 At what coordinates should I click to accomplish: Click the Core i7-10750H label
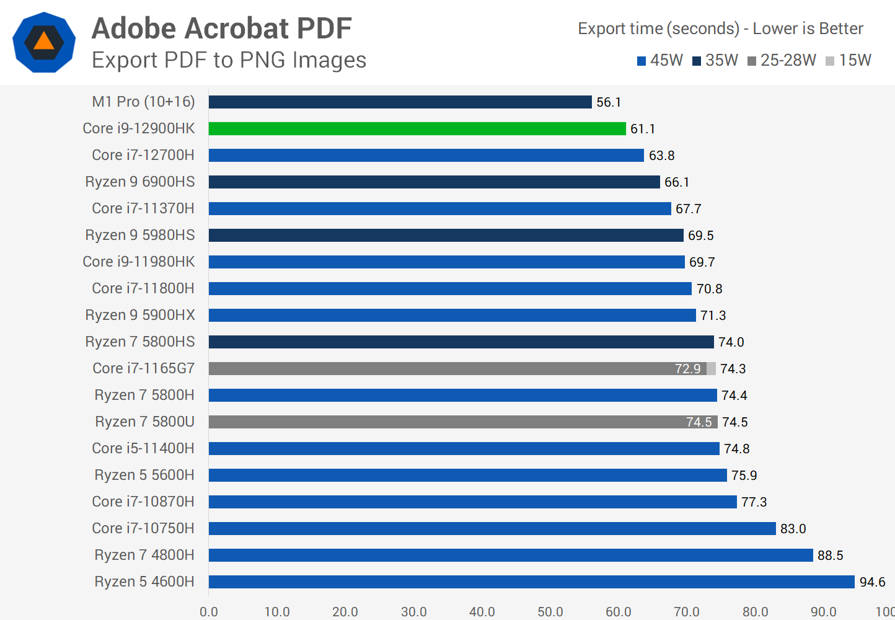(x=143, y=528)
